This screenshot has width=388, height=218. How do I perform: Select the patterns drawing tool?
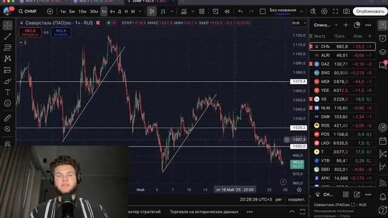[8, 59]
